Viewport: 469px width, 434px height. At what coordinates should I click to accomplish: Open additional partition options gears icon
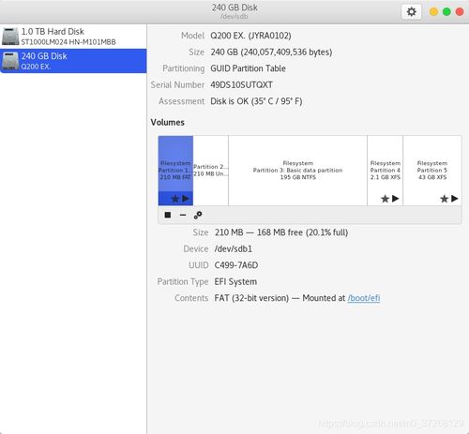198,215
